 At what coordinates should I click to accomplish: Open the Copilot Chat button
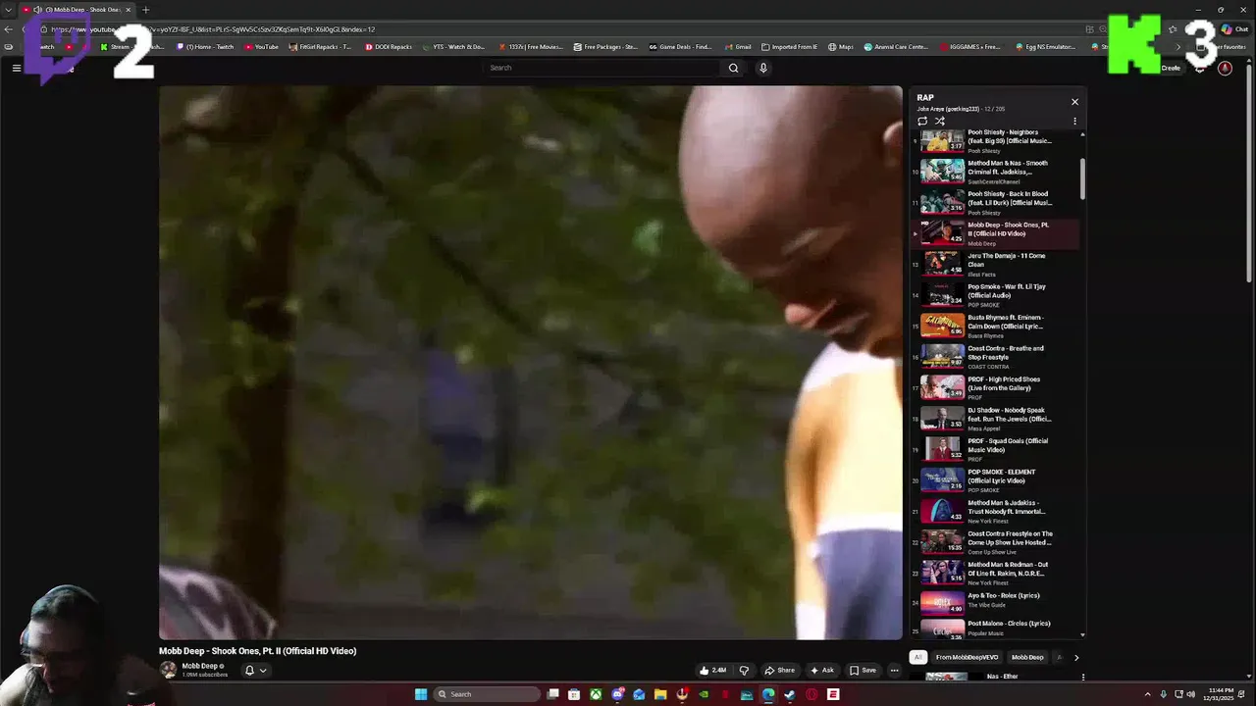[1234, 29]
